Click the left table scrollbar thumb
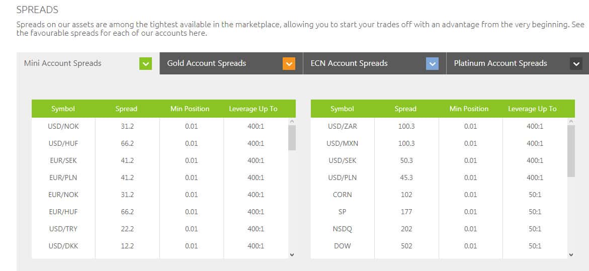This screenshot has height=271, width=589. tap(292, 138)
